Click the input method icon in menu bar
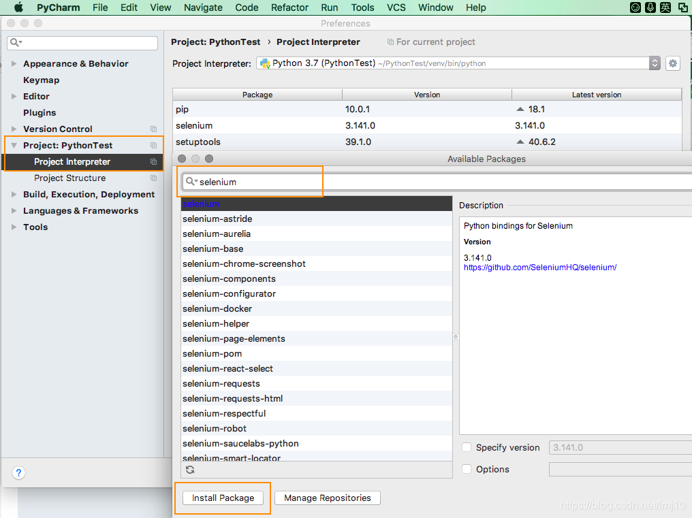Viewport: 692px width, 518px height. 665,7
